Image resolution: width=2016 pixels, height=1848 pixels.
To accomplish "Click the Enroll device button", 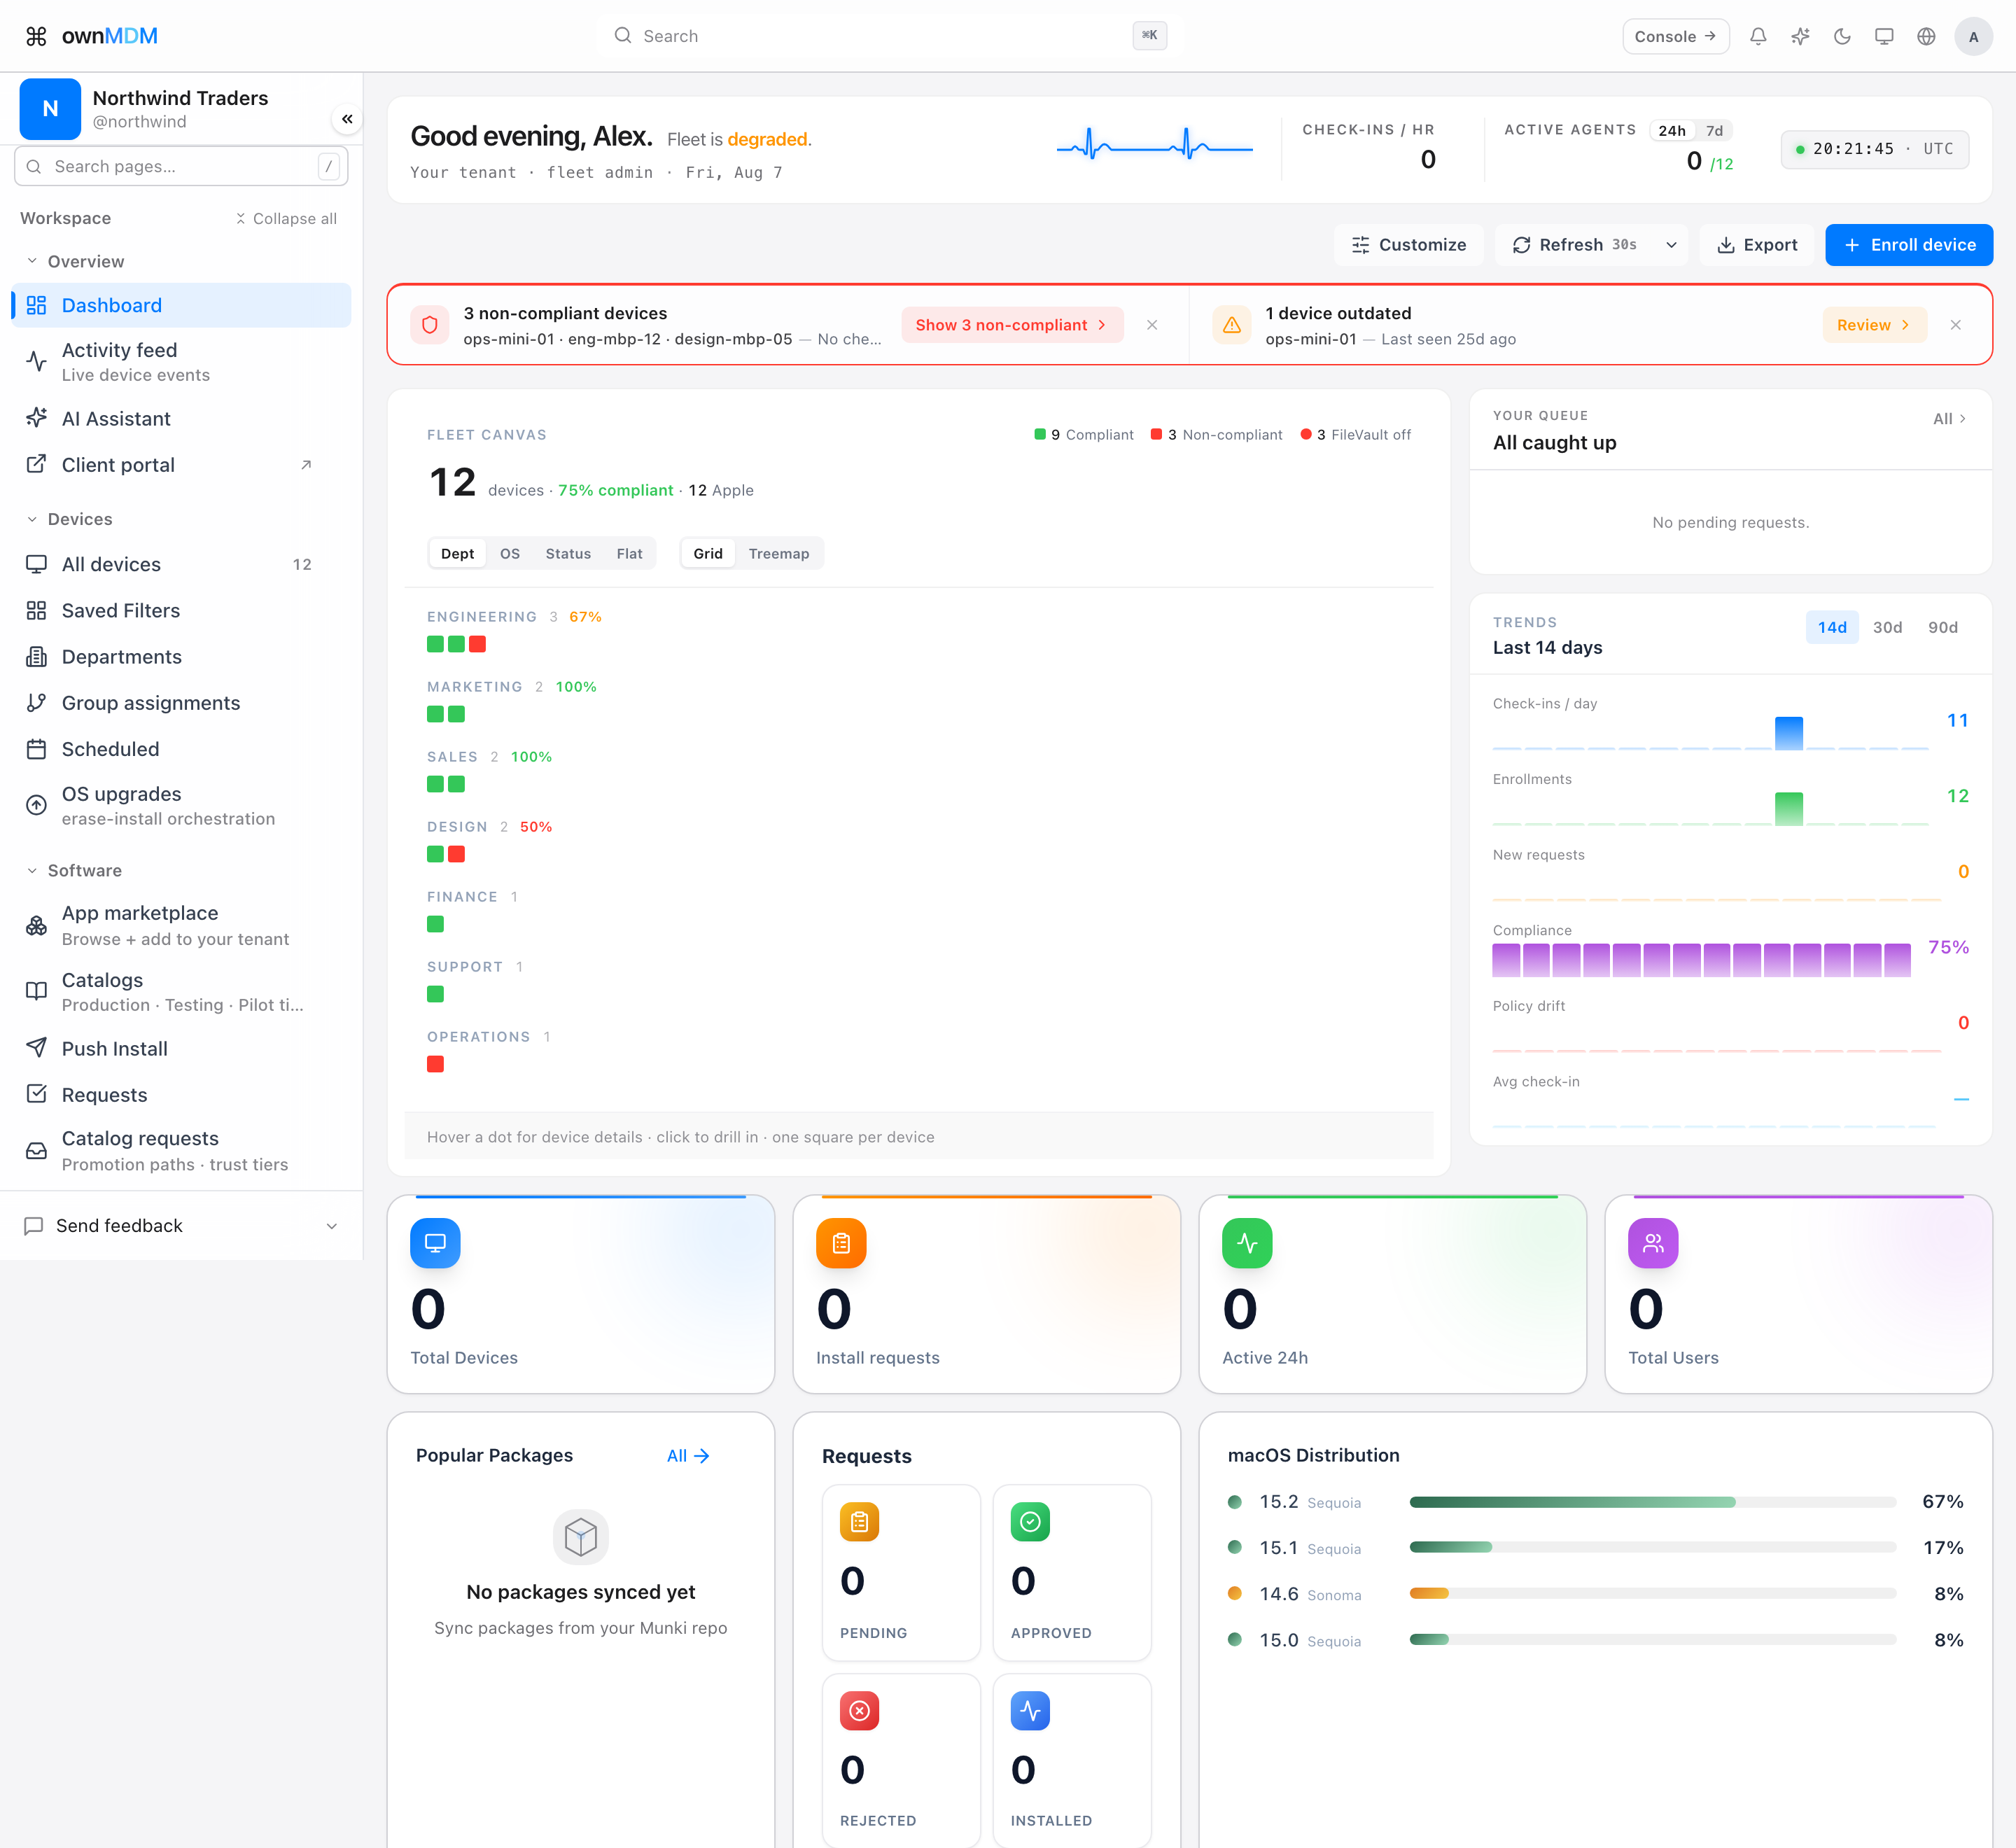I will coord(1908,245).
